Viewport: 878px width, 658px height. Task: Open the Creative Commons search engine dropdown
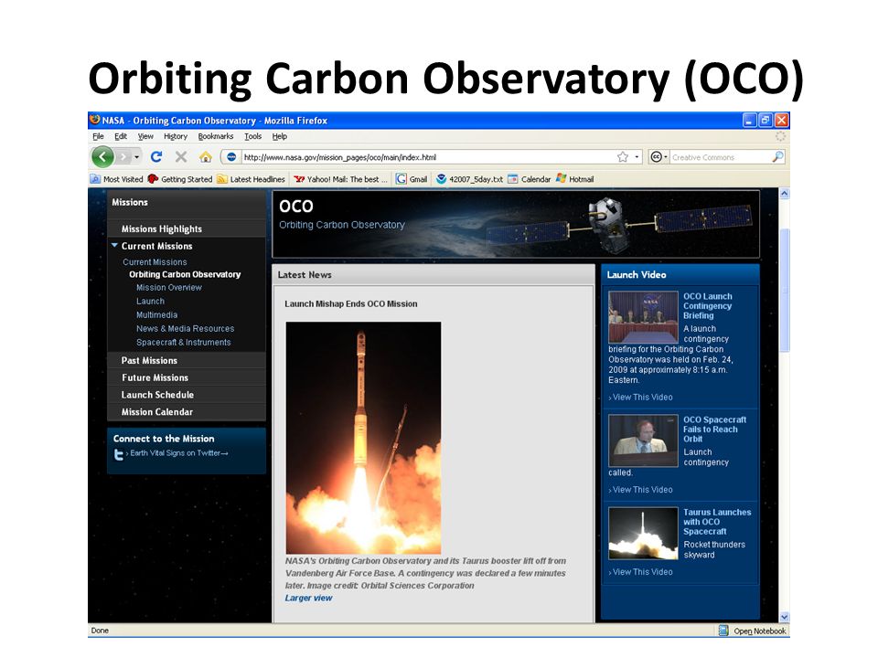(x=659, y=157)
